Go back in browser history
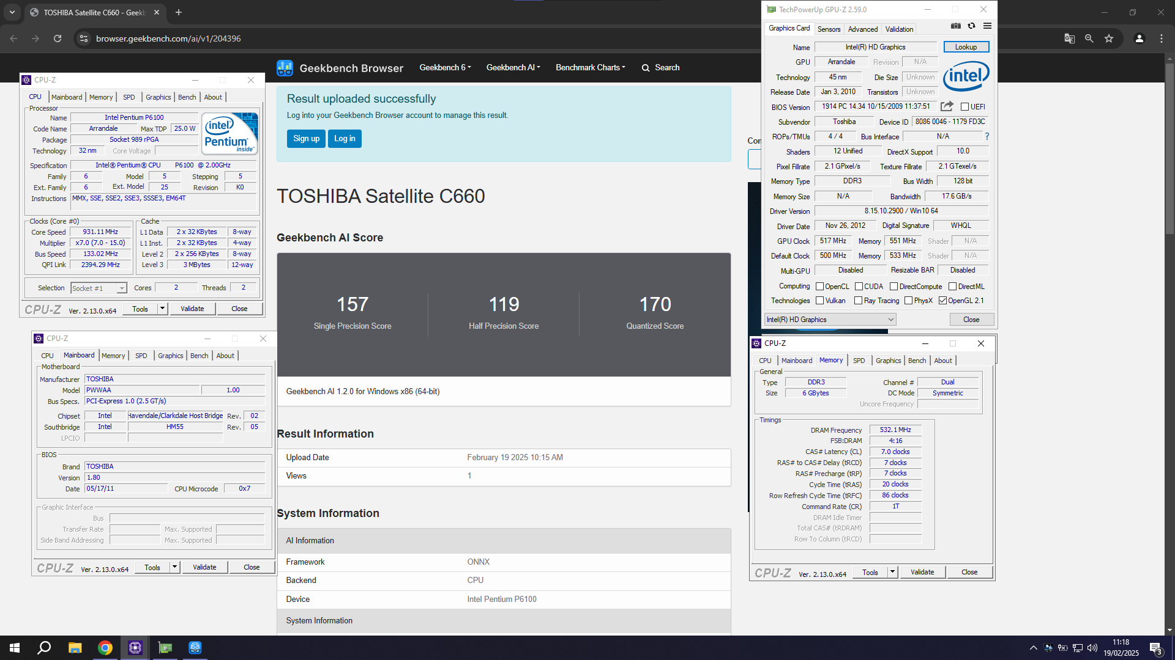 (13, 38)
